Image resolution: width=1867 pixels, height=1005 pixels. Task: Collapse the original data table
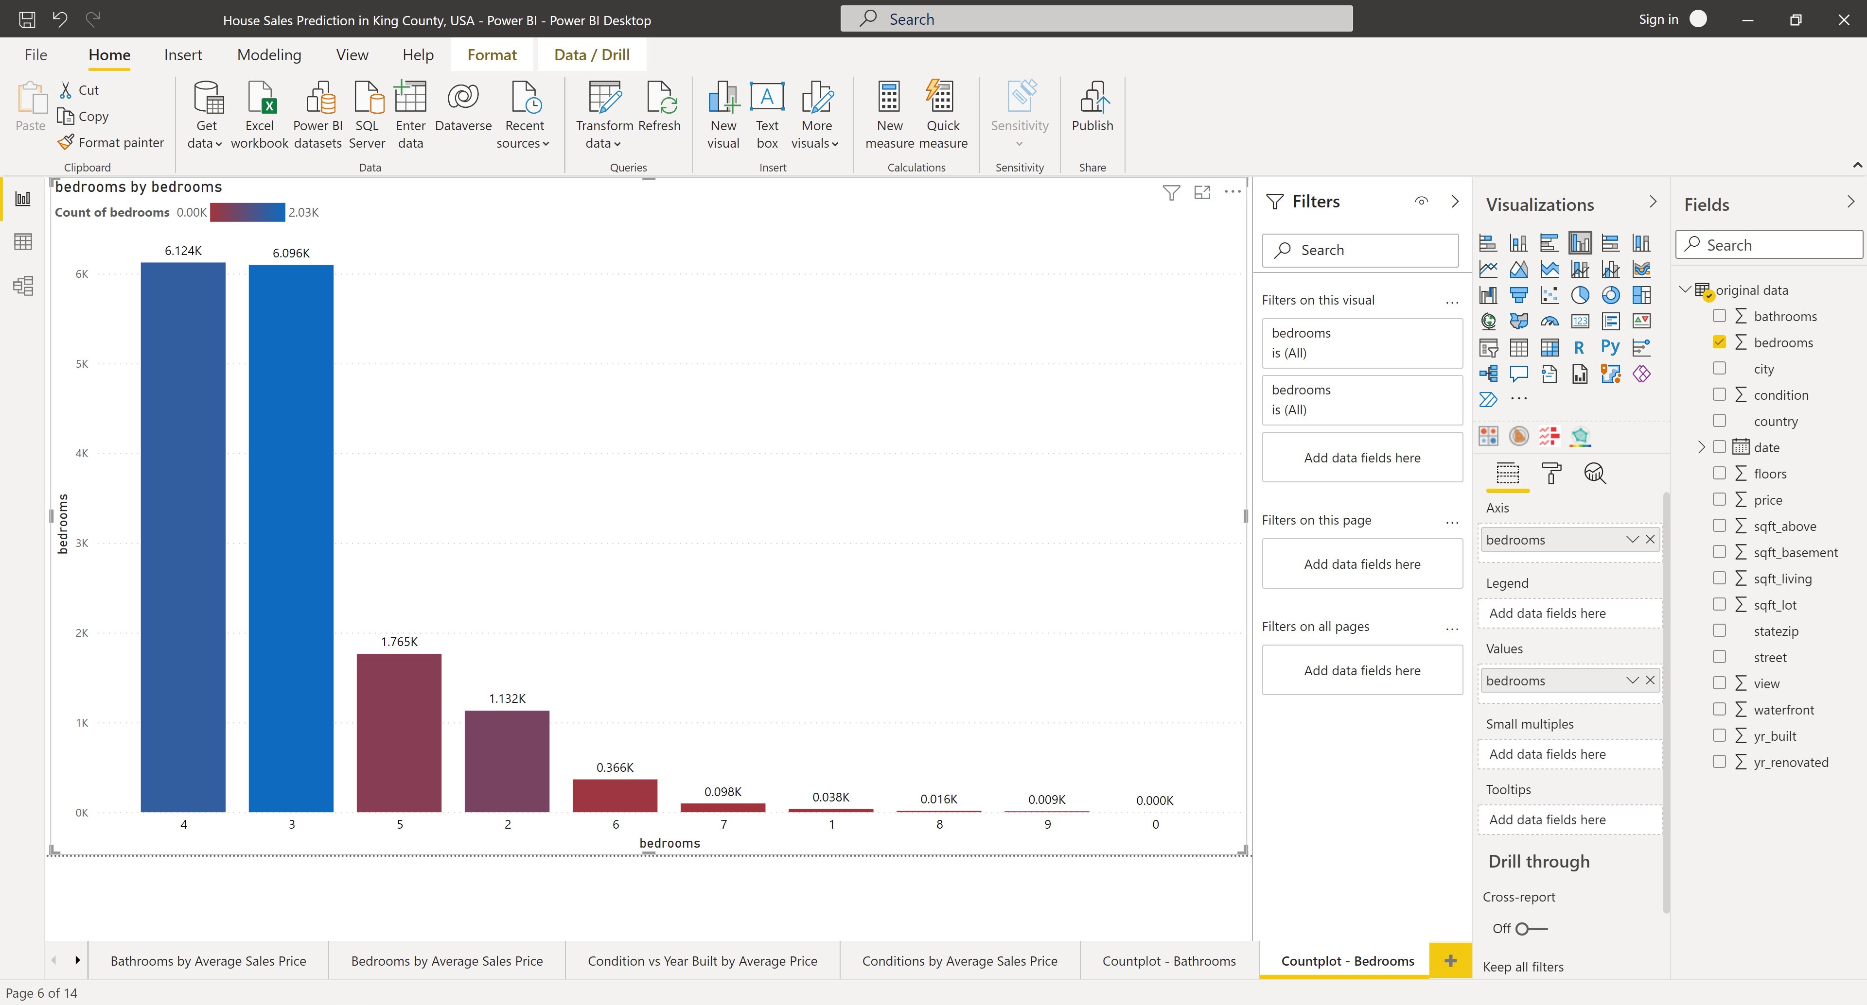point(1685,290)
